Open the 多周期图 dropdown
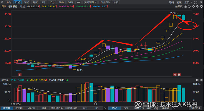204x111 pixels. (x=90, y=2)
